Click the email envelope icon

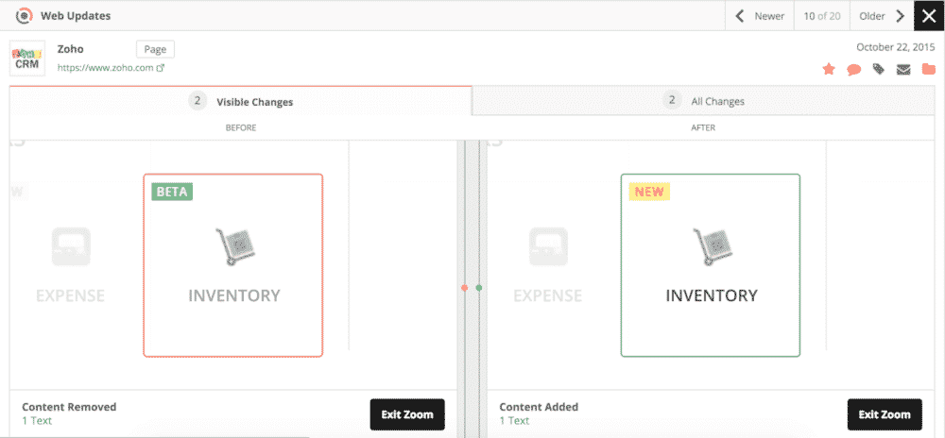[903, 69]
